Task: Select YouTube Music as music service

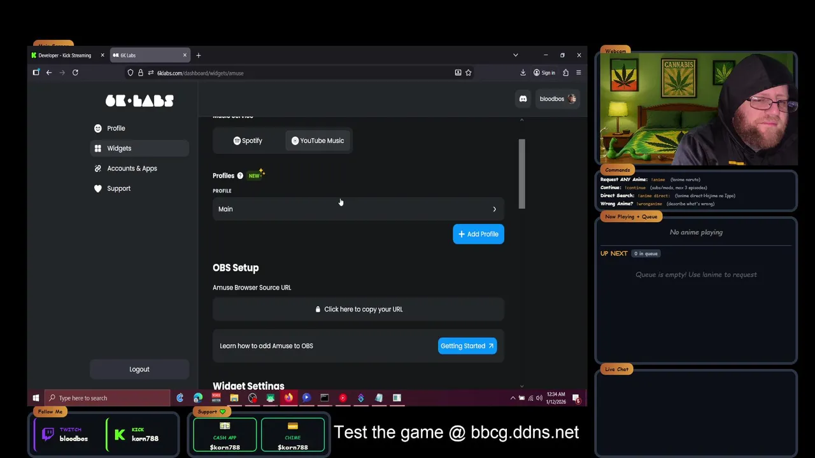Action: (x=317, y=141)
